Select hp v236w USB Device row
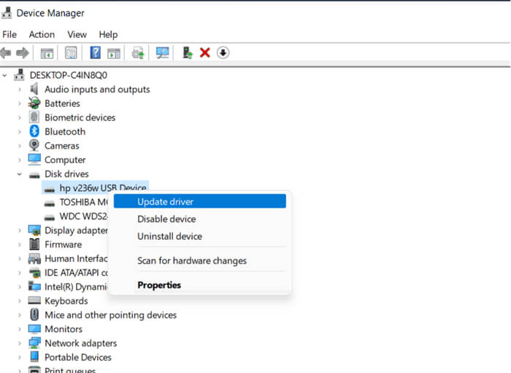The height and width of the screenshot is (373, 511). pos(95,187)
